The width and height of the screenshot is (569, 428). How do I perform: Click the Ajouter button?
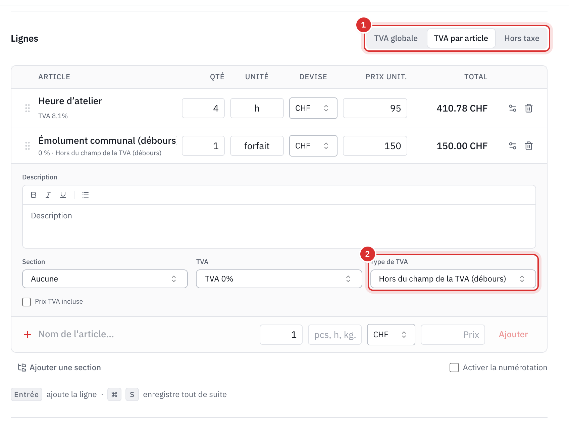click(513, 335)
